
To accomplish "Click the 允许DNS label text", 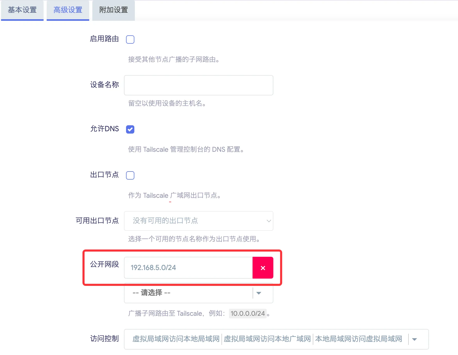I will point(105,129).
